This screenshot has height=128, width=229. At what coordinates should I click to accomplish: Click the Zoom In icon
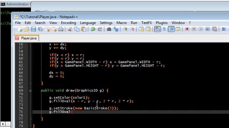pyautogui.click(x=125, y=29)
